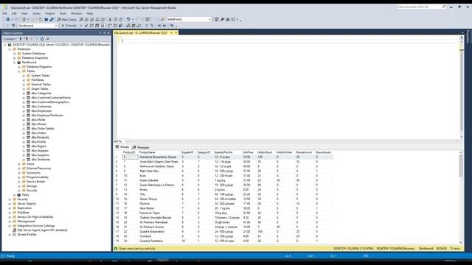Image resolution: width=472 pixels, height=265 pixels.
Task: Switch to the Messages tab
Action: pyautogui.click(x=141, y=147)
